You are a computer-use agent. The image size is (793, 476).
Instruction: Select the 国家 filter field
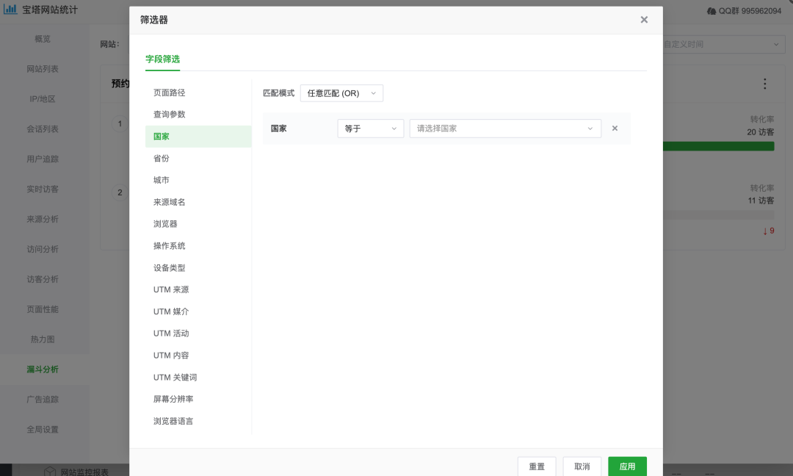(198, 137)
